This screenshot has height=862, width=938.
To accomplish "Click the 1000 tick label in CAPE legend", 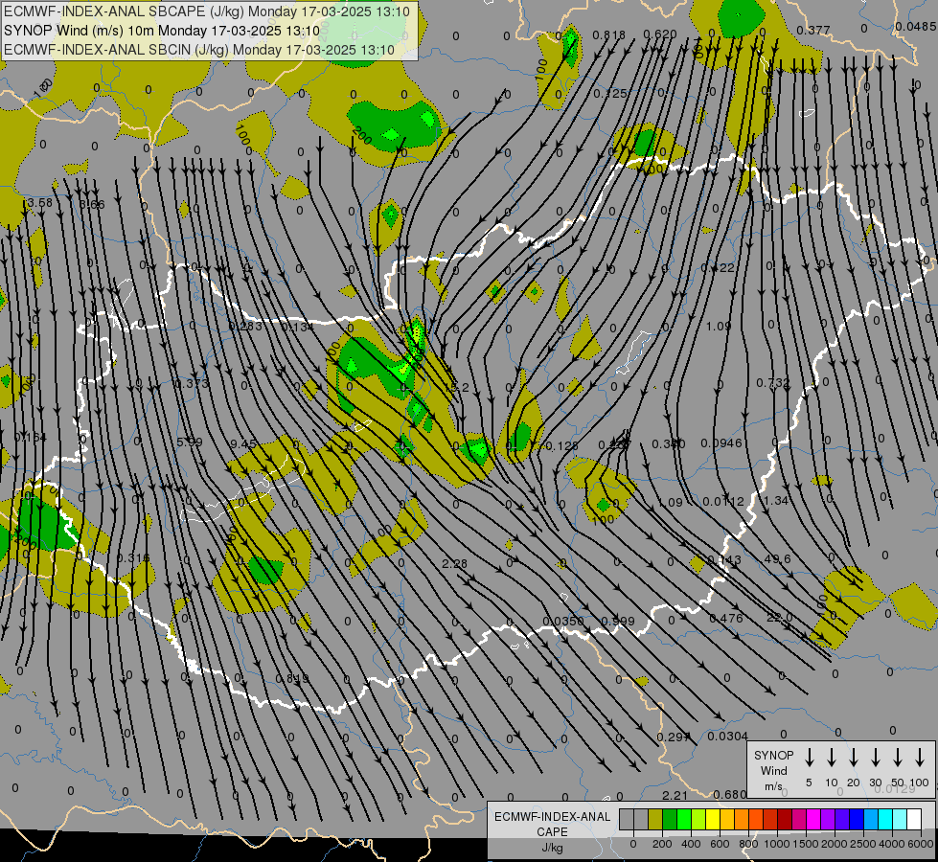I will tap(776, 844).
